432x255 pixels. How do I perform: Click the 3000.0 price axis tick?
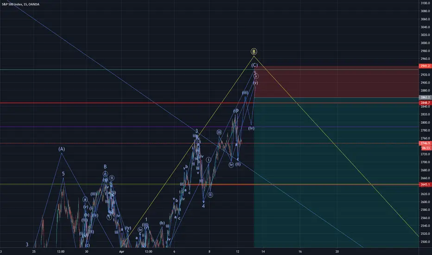[x=426, y=43]
